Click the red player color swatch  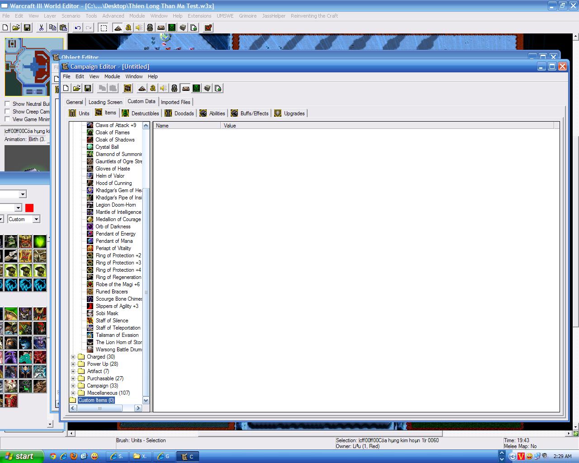tap(29, 208)
